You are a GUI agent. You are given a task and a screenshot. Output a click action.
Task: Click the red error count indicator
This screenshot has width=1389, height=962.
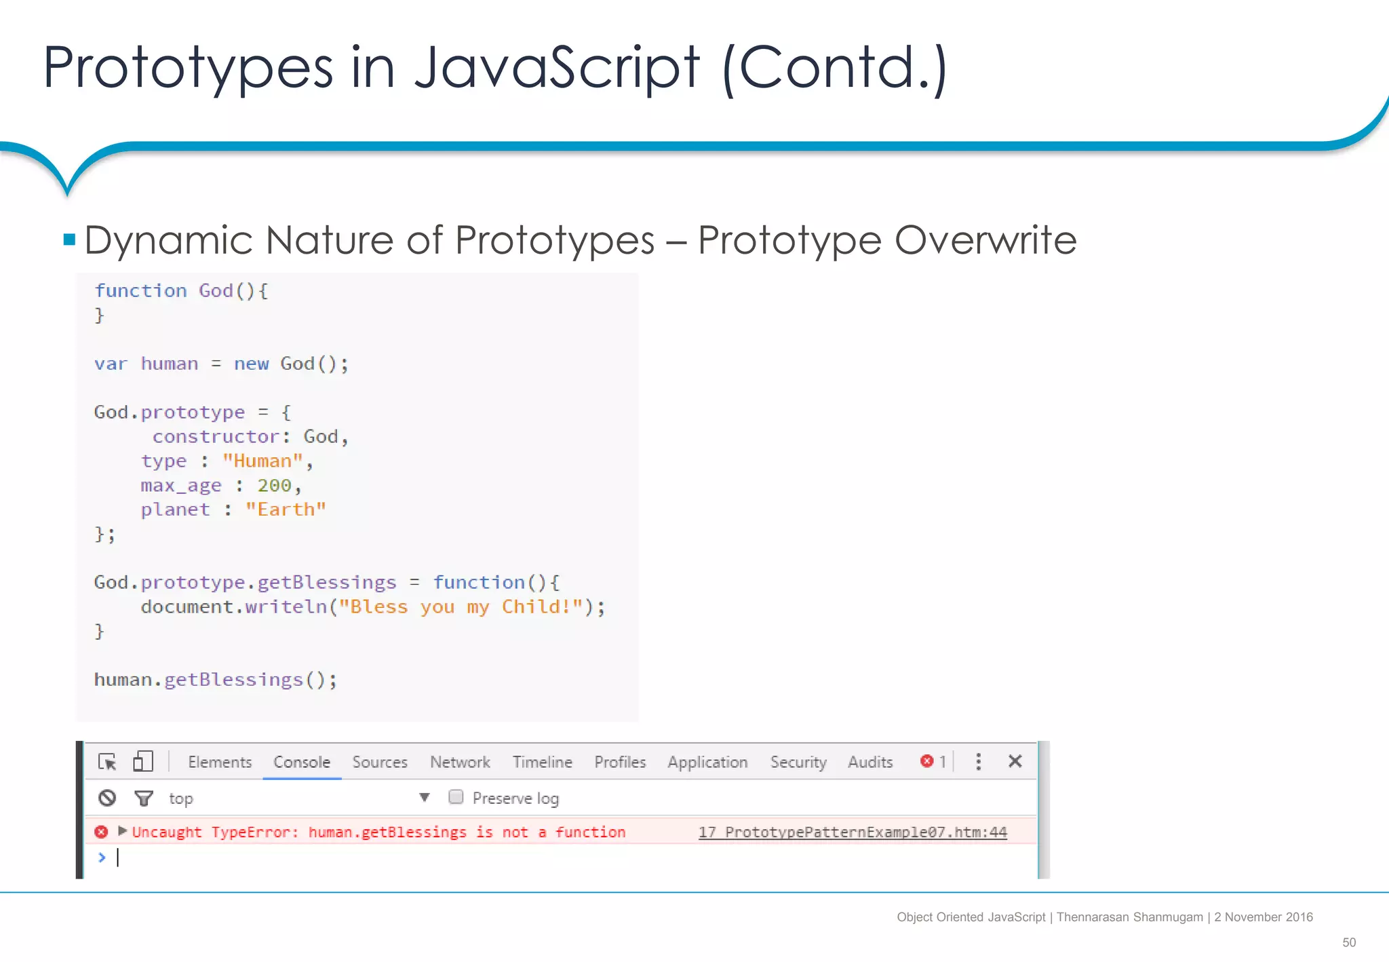pyautogui.click(x=933, y=761)
